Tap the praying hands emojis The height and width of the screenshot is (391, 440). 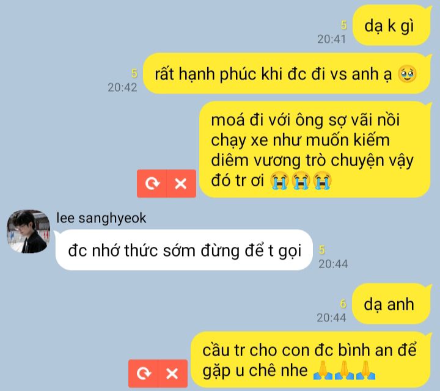(x=344, y=370)
